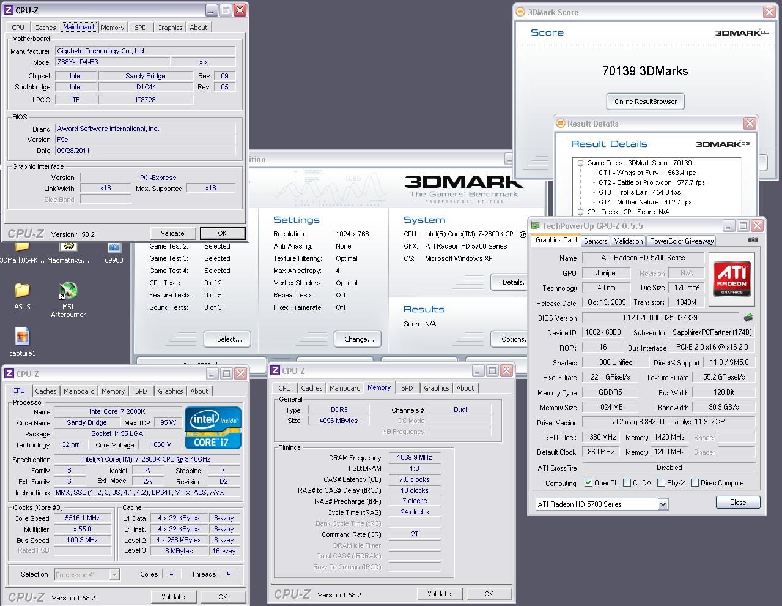Image resolution: width=782 pixels, height=606 pixels.
Task: Open the Processor #1 selection dropdown
Action: [114, 575]
